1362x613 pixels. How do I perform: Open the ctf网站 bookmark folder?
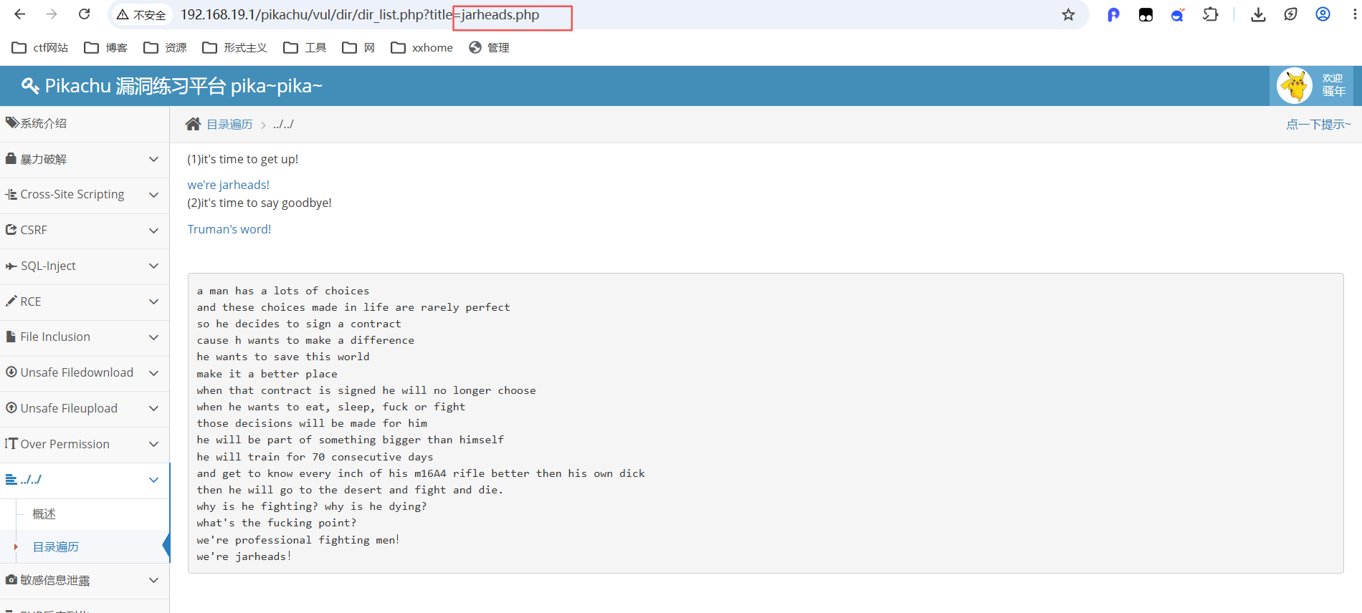(x=40, y=47)
